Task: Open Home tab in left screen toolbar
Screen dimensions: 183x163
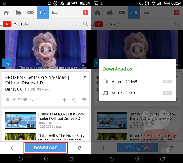Action: (6, 13)
